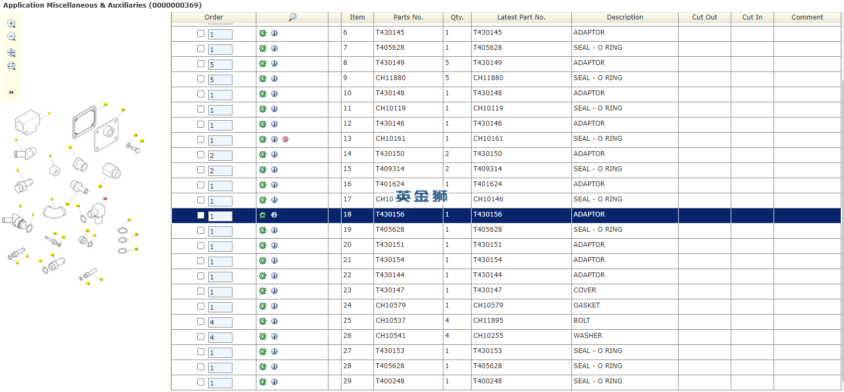The image size is (844, 392).
Task: Zoom in on the parts diagram
Action: [x=11, y=24]
